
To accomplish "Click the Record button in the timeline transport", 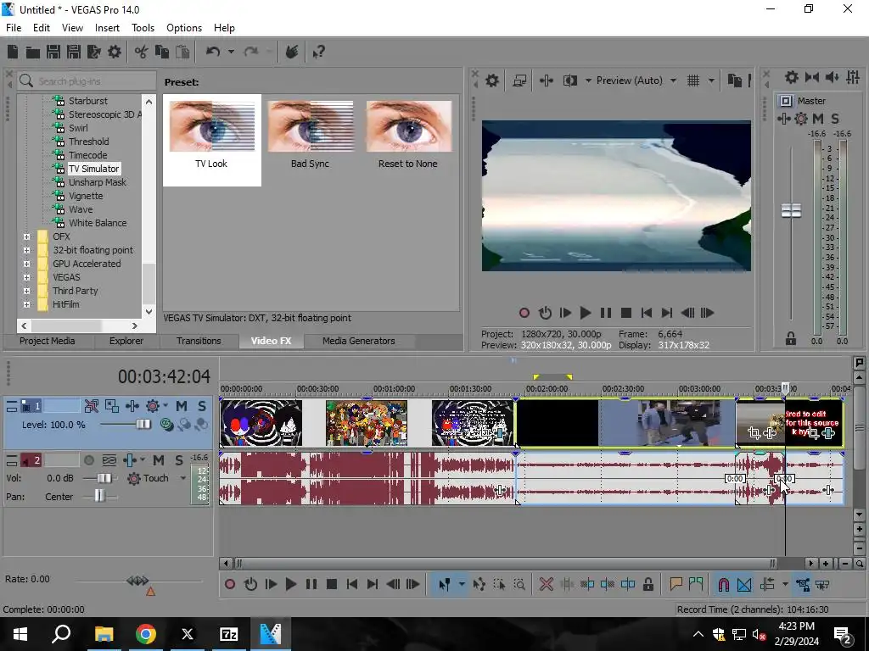I will [230, 584].
